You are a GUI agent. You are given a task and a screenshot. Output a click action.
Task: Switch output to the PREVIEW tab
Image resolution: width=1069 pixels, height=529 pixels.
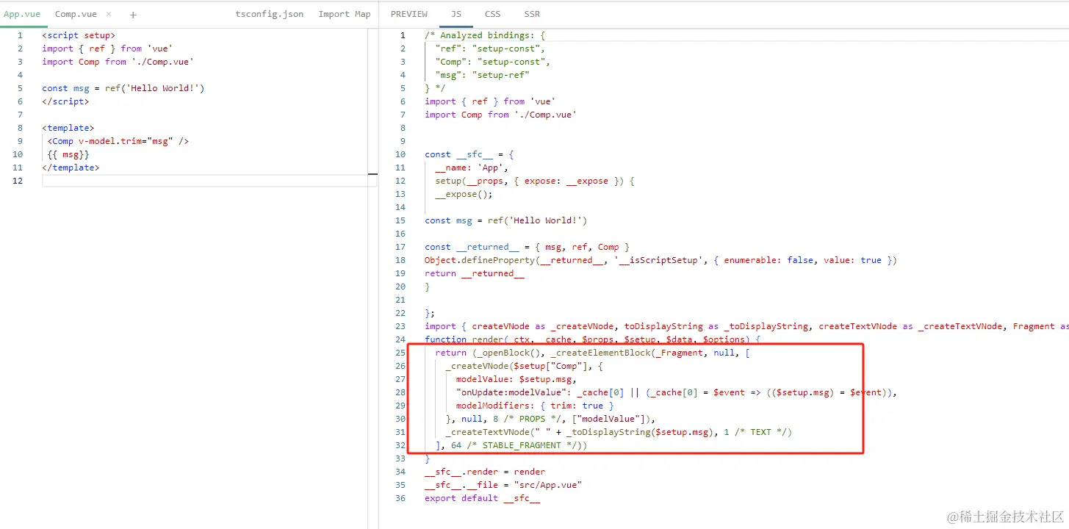coord(409,14)
